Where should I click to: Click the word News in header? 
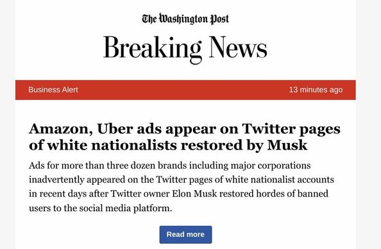point(238,47)
